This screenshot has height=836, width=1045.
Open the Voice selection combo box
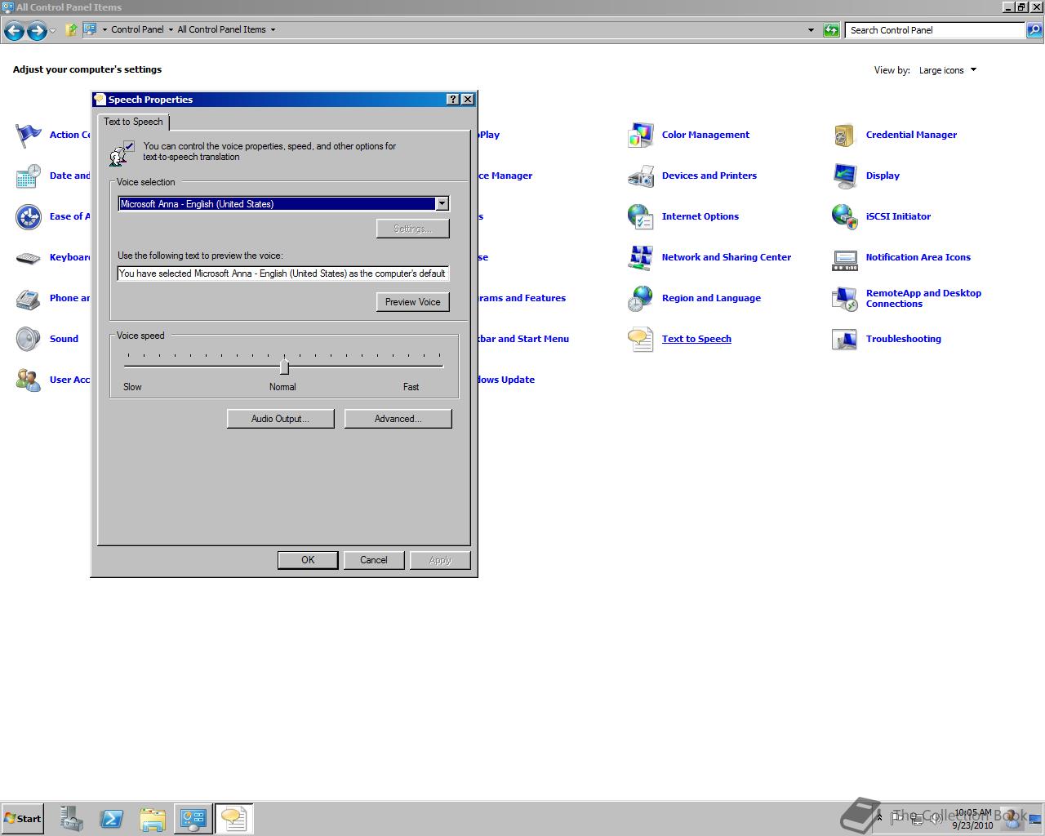click(x=283, y=203)
